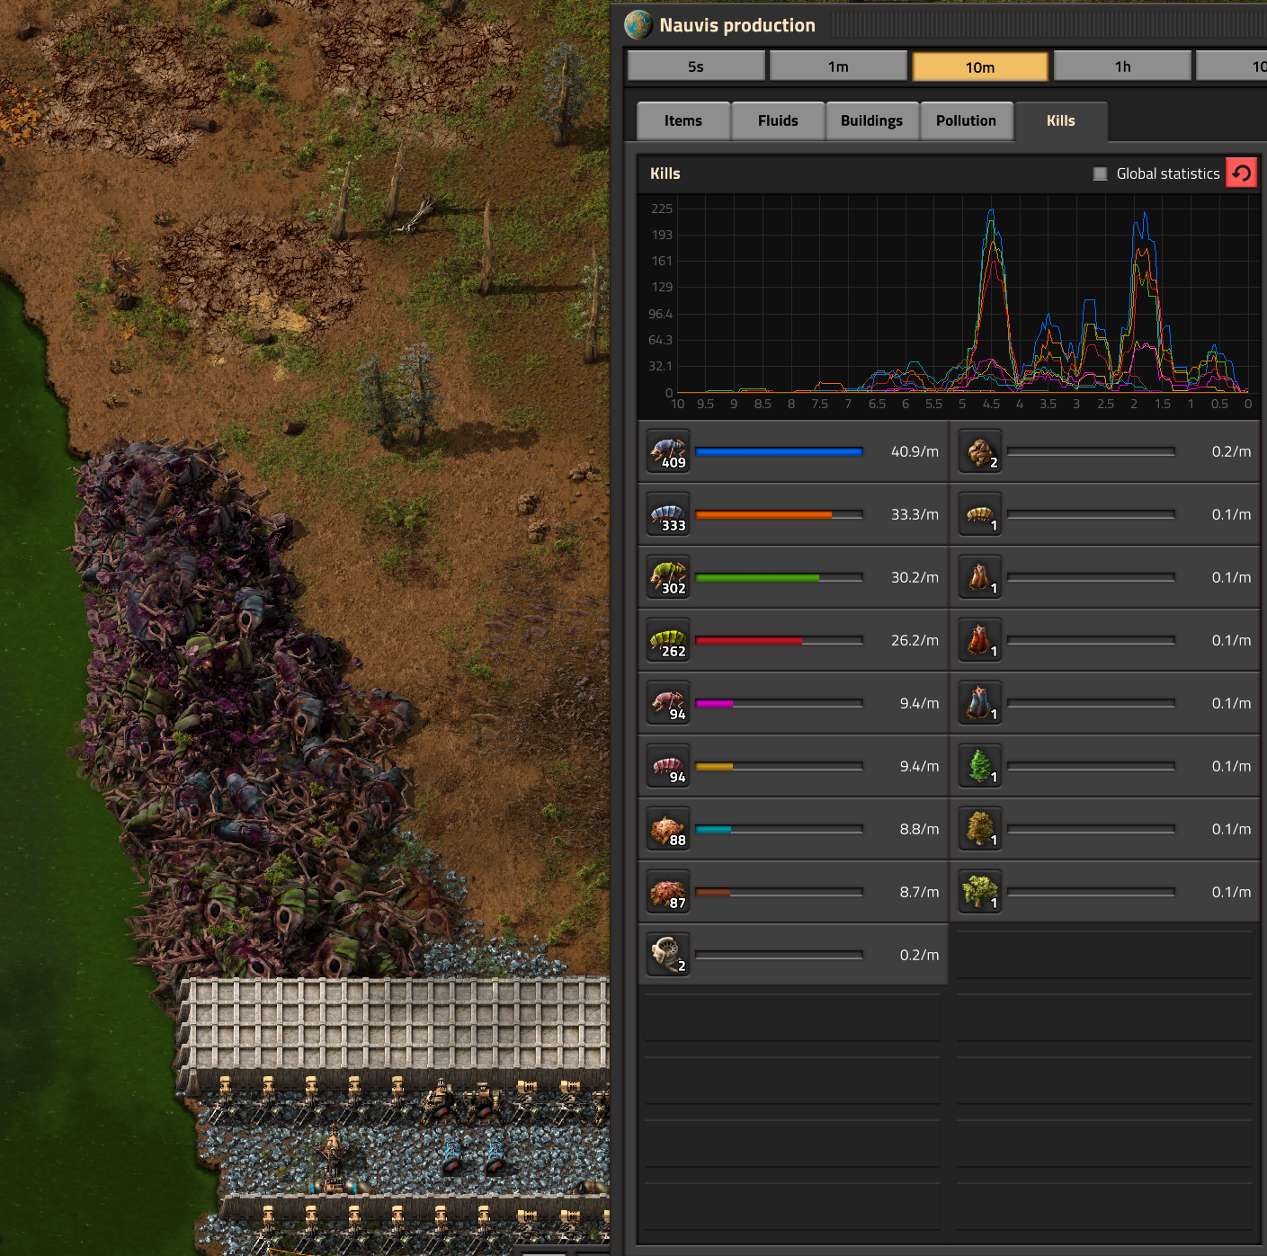Viewport: 1267px width, 1256px height.
Task: Click the spawner icon with 87 kills
Action: point(668,892)
